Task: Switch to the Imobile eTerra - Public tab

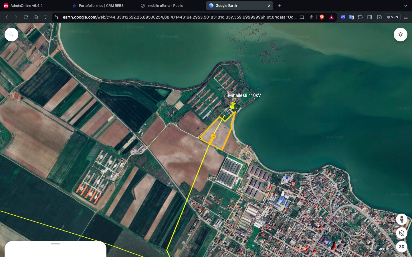Action: [165, 6]
